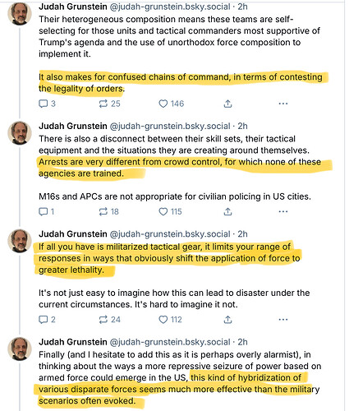Open more options on 112-likes post
Viewport: 349px width, 411px height.
(x=283, y=320)
